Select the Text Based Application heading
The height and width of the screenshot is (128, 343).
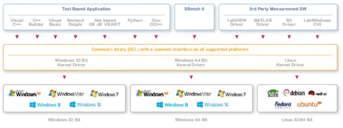click(x=86, y=9)
